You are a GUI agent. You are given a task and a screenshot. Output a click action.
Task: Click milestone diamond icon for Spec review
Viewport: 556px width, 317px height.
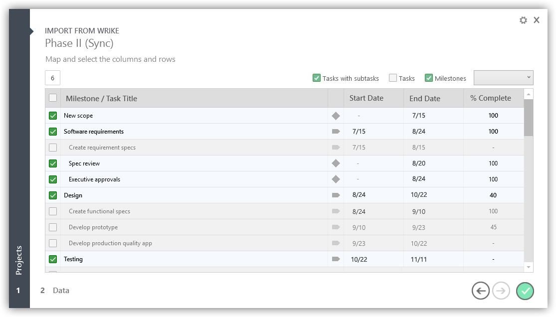click(336, 163)
